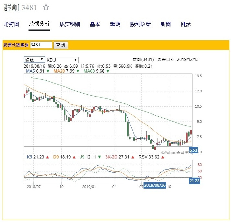This screenshot has width=231, height=222.
Task: Open the 新聞 news link
Action: [x=166, y=24]
